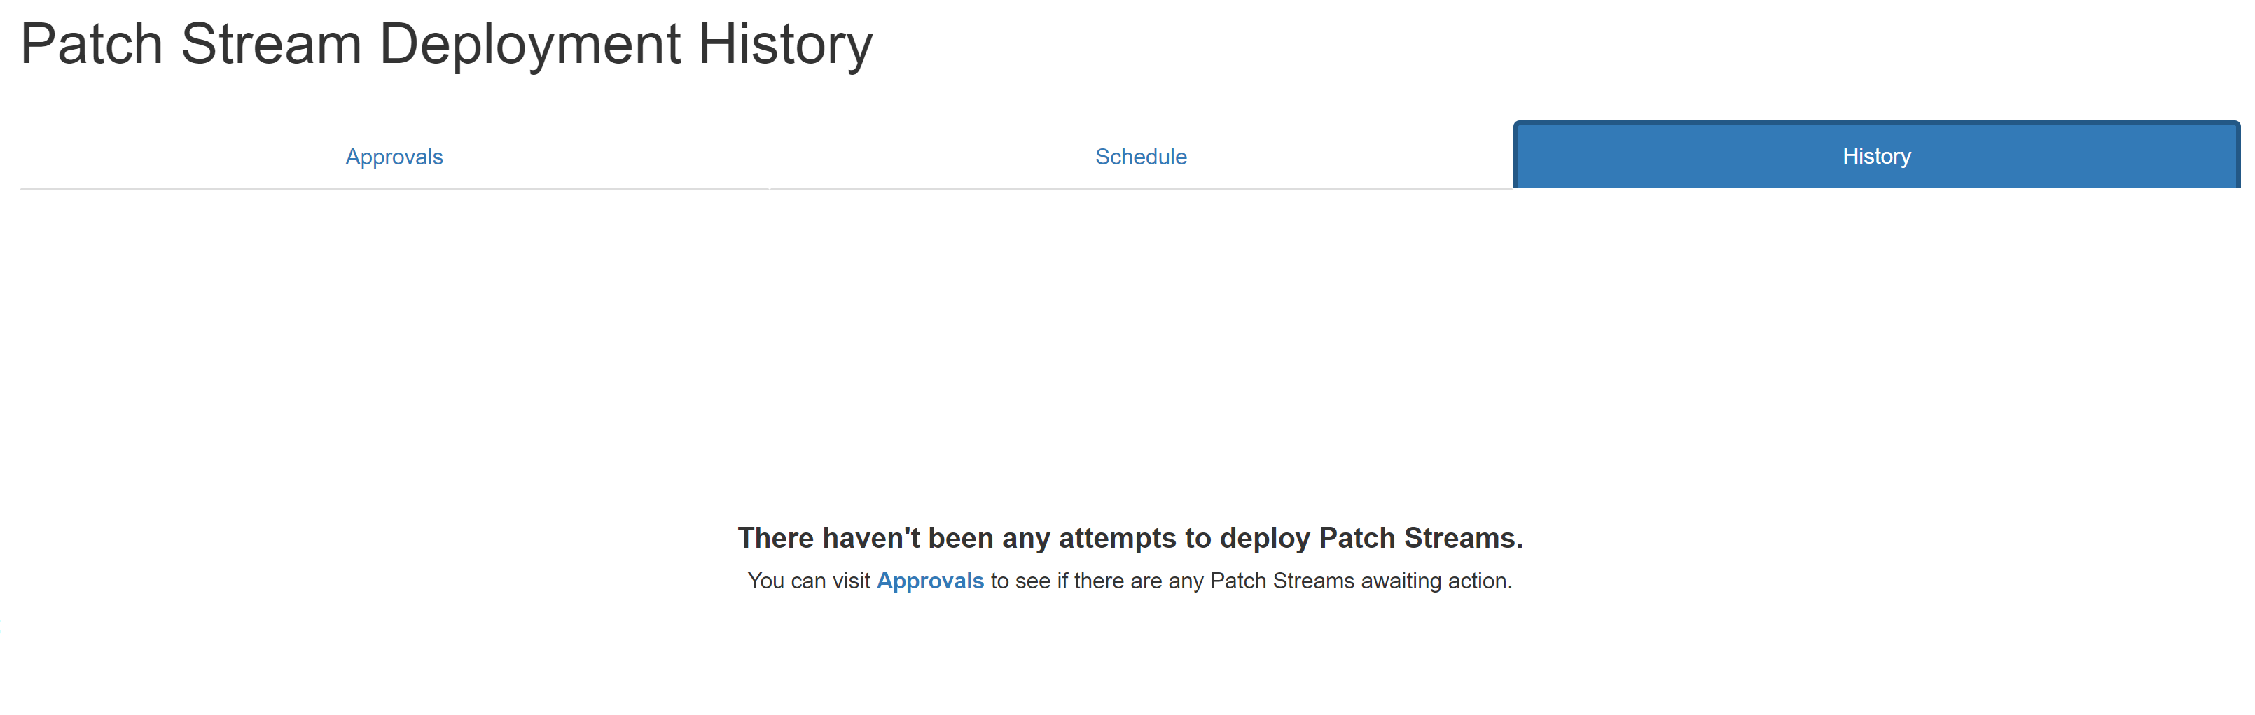The image size is (2255, 715).
Task: Click the empty-state headline about deploy attempts
Action: coord(1131,539)
